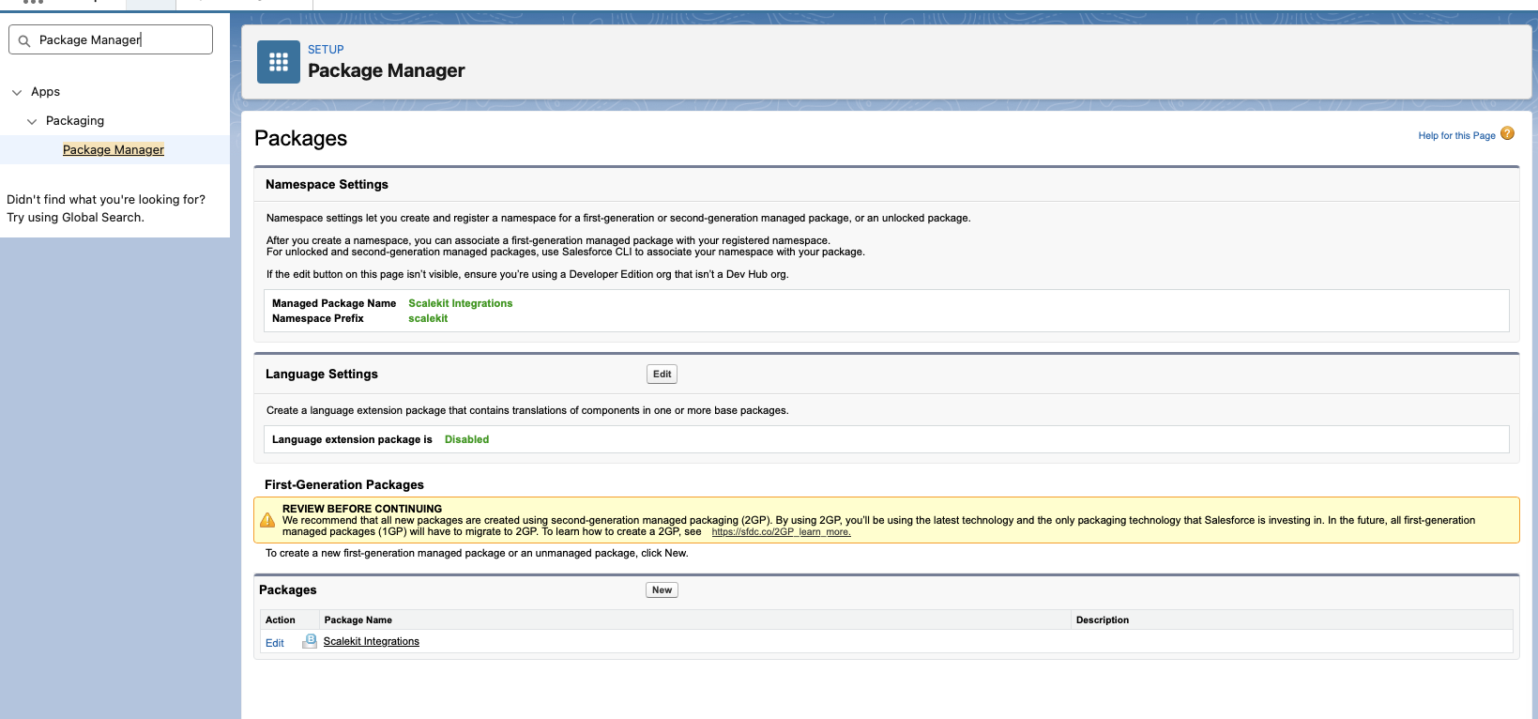The width and height of the screenshot is (1538, 719).
Task: Click the search magnifier icon in Quick Find
Action: point(24,40)
